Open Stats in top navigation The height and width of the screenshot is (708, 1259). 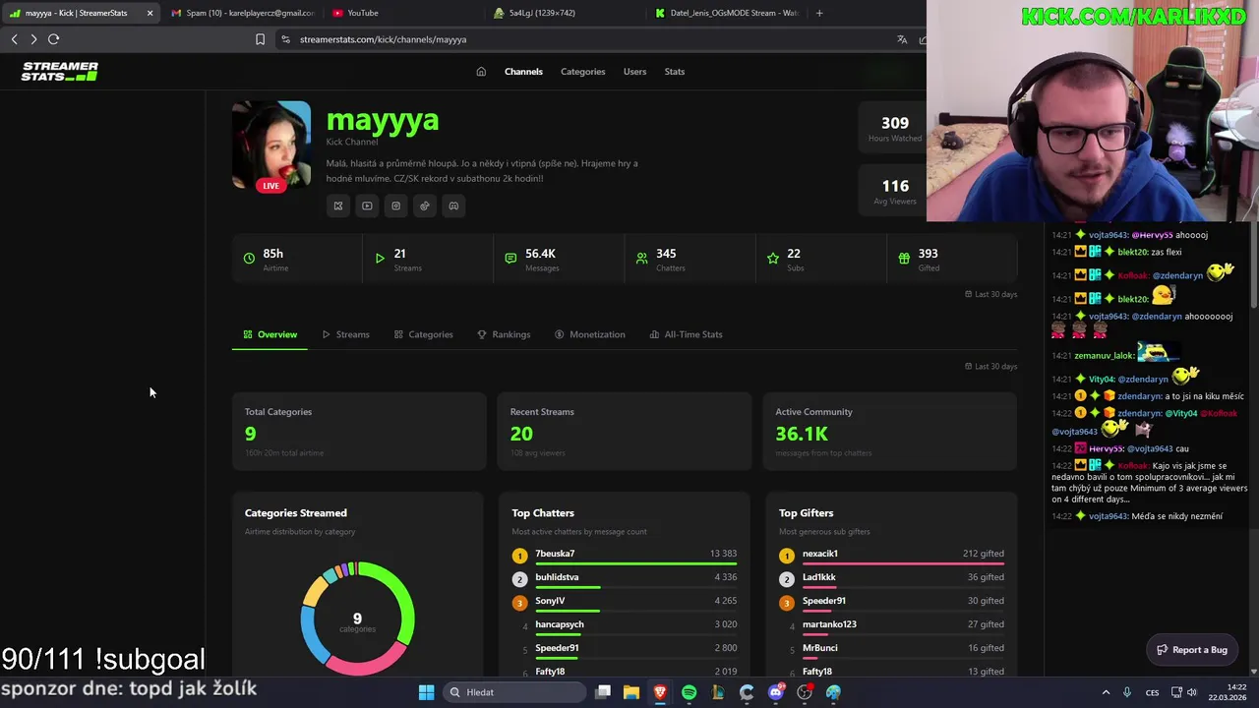(x=675, y=72)
